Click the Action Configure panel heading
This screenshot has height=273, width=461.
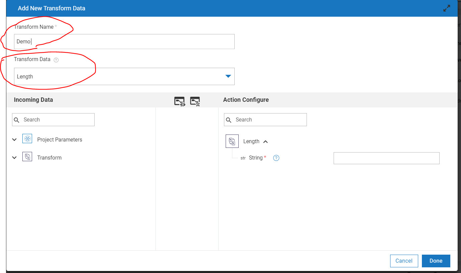pyautogui.click(x=246, y=100)
